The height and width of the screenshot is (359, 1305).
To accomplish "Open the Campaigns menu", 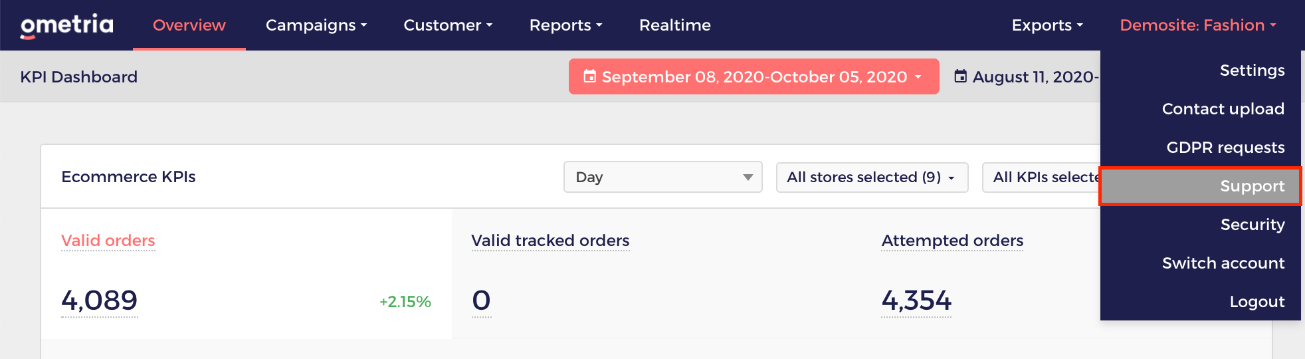I will (316, 25).
